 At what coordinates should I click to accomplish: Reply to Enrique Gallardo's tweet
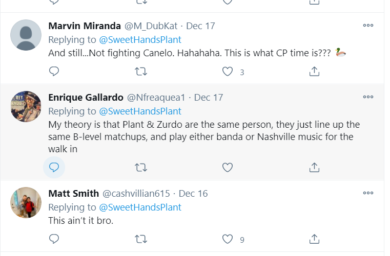click(54, 167)
